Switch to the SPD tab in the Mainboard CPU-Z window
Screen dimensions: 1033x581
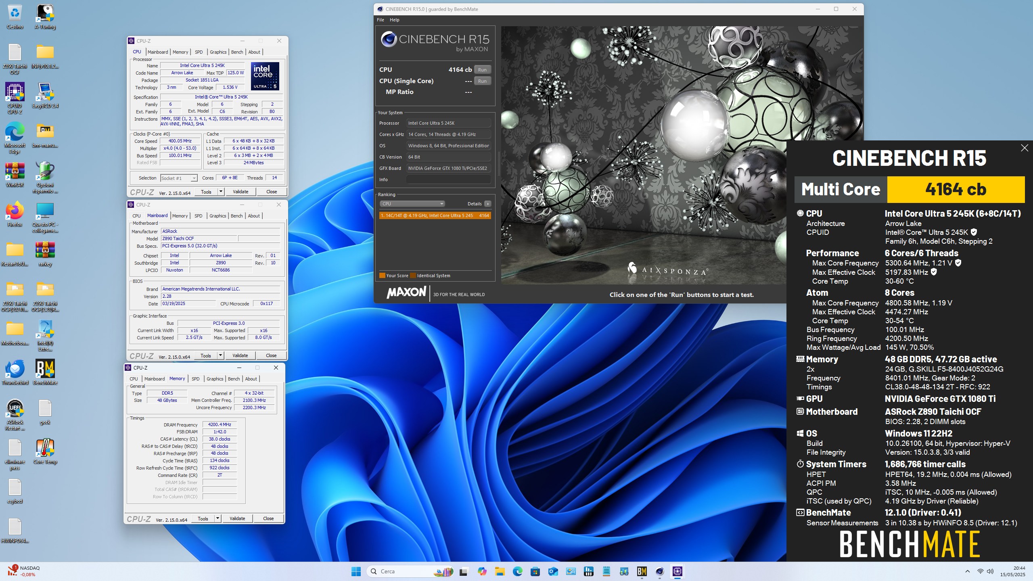click(198, 216)
